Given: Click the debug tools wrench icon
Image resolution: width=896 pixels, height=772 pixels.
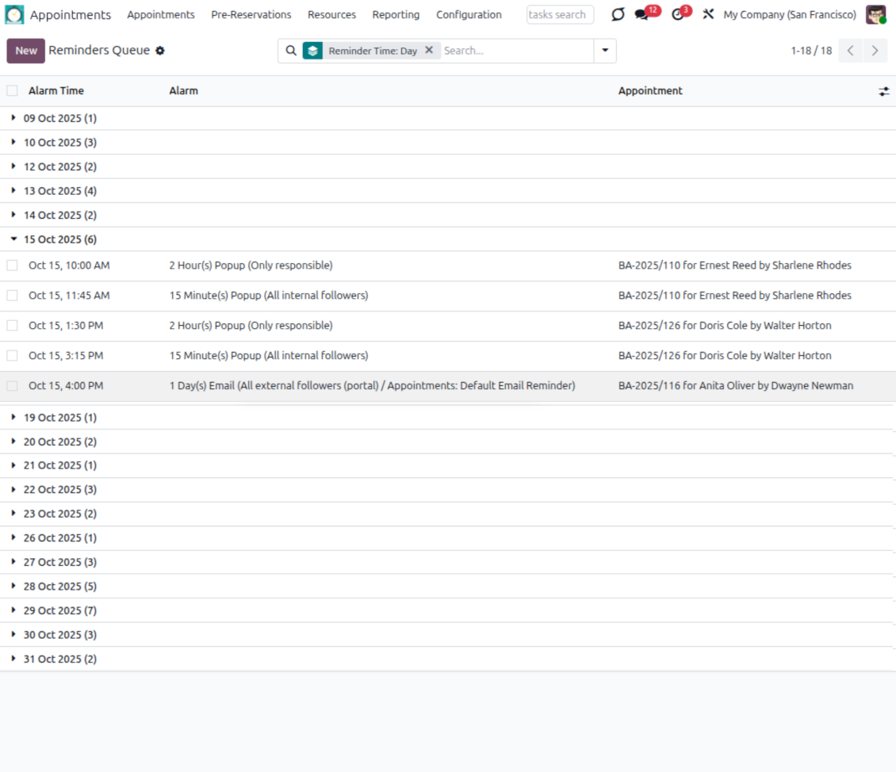Looking at the screenshot, I should coord(708,15).
